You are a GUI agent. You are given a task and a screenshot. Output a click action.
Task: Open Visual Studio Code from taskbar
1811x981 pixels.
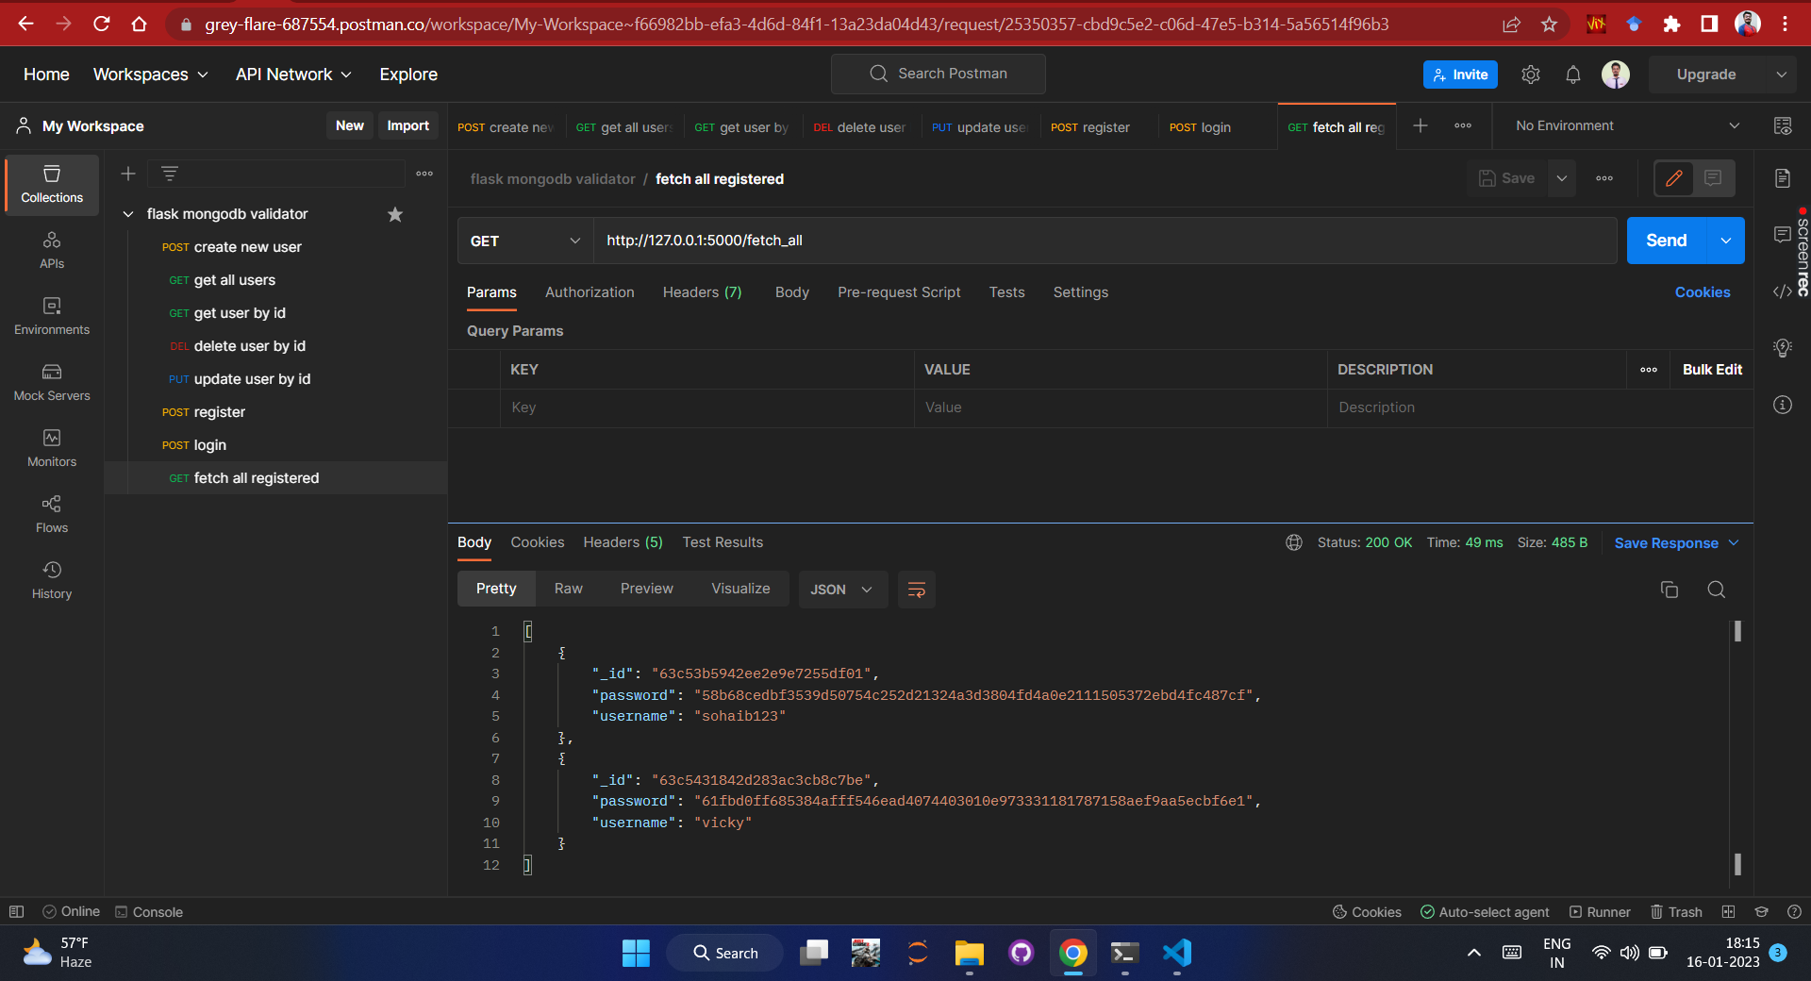pyautogui.click(x=1175, y=953)
